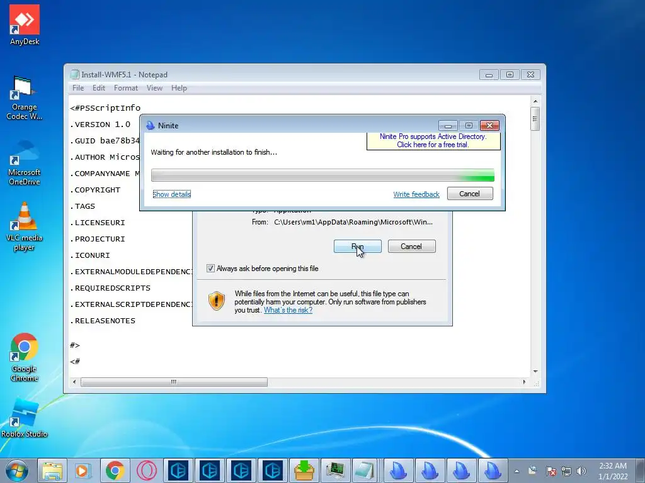645x483 pixels.
Task: Minimize the Ninite dialog
Action: click(448, 125)
